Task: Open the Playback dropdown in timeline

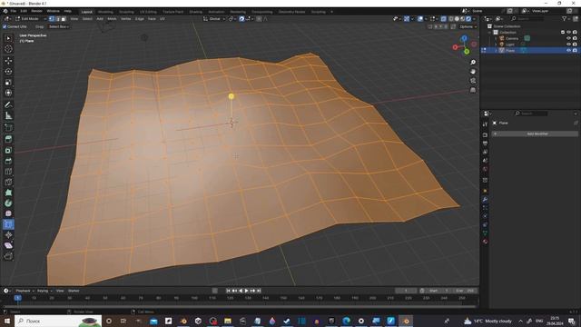Action: [x=25, y=291]
